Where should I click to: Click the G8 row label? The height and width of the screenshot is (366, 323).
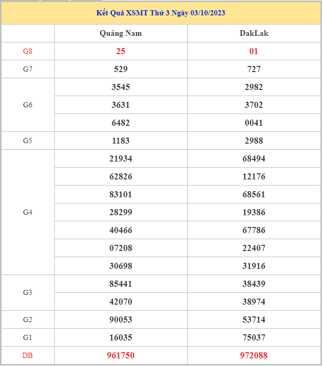coord(28,51)
